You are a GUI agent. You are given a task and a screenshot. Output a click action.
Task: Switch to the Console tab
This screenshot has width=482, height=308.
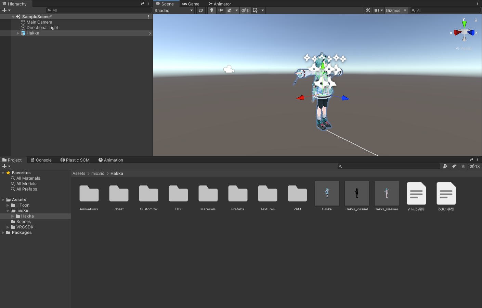[x=41, y=160]
